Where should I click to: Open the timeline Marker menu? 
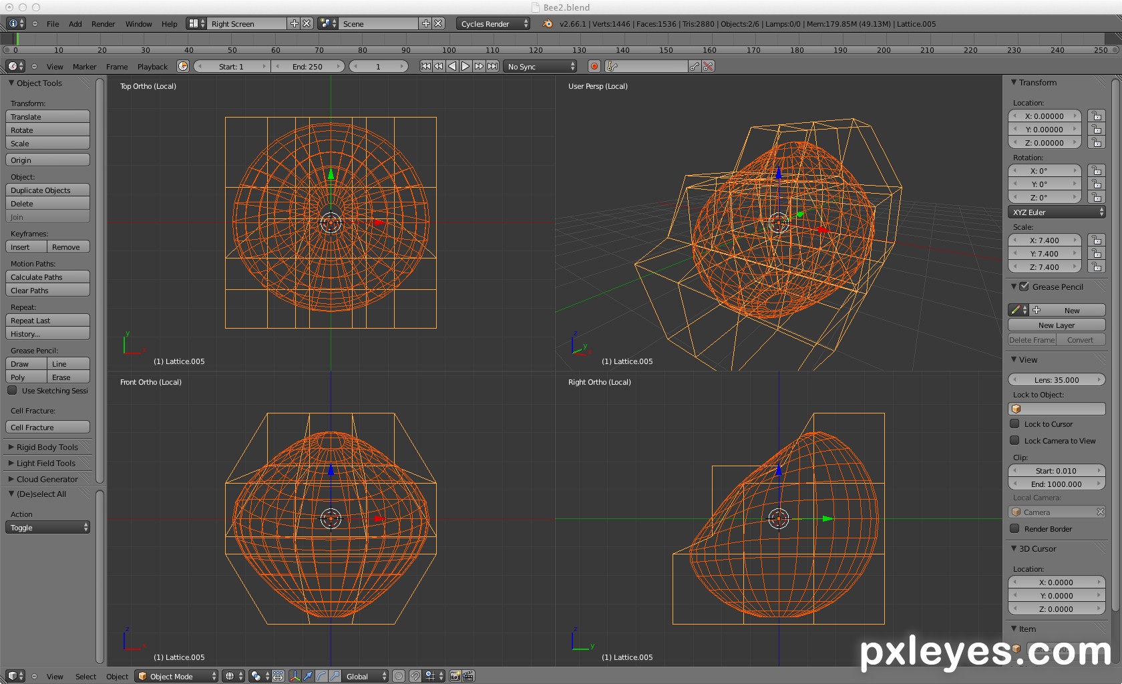85,66
